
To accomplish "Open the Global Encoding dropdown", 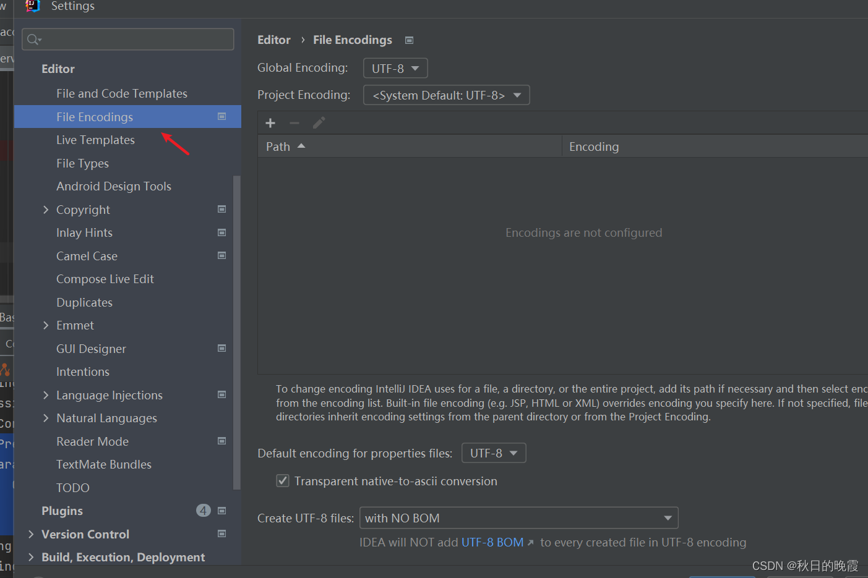I will click(x=395, y=68).
